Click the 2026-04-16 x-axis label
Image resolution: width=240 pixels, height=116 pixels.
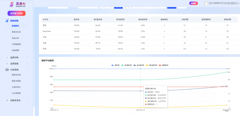[140, 110]
